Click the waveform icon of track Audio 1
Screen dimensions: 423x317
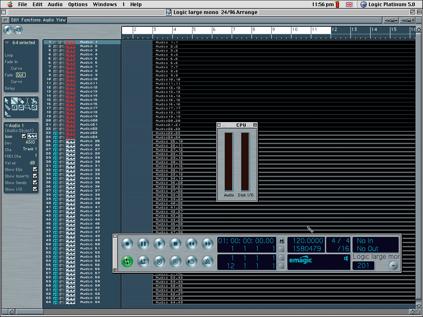pos(70,43)
